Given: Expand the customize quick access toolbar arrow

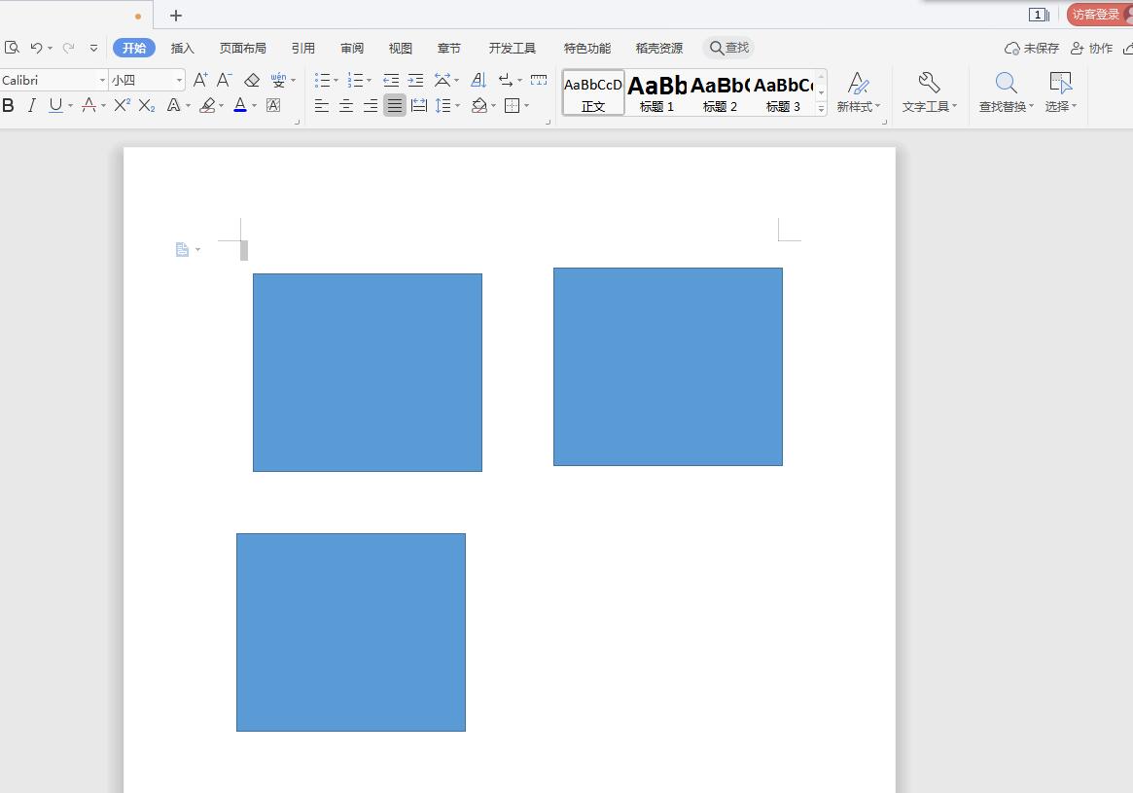Looking at the screenshot, I should coord(93,48).
